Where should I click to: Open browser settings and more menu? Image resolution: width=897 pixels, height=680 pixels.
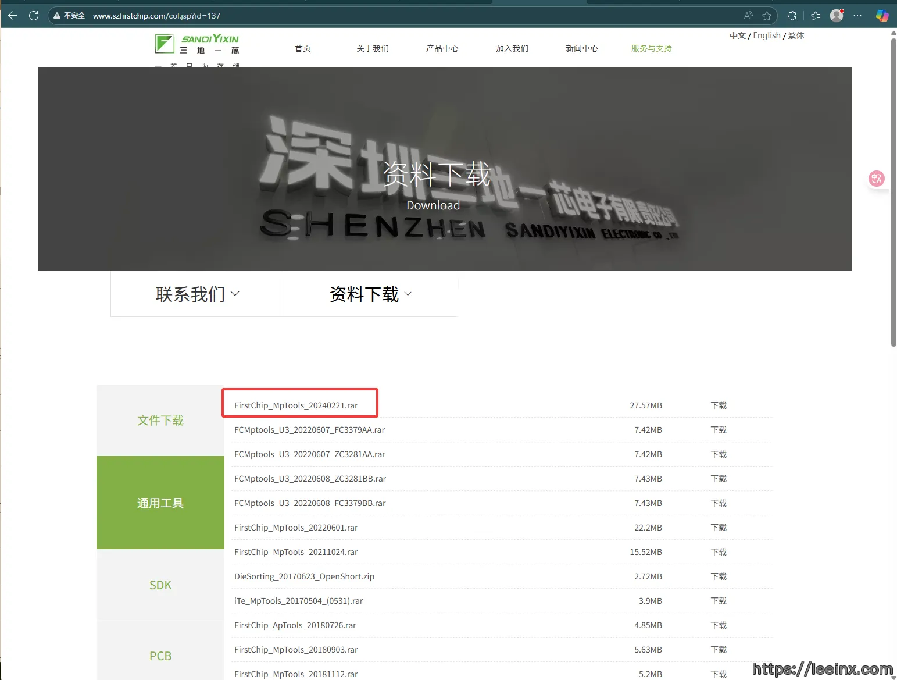(857, 16)
